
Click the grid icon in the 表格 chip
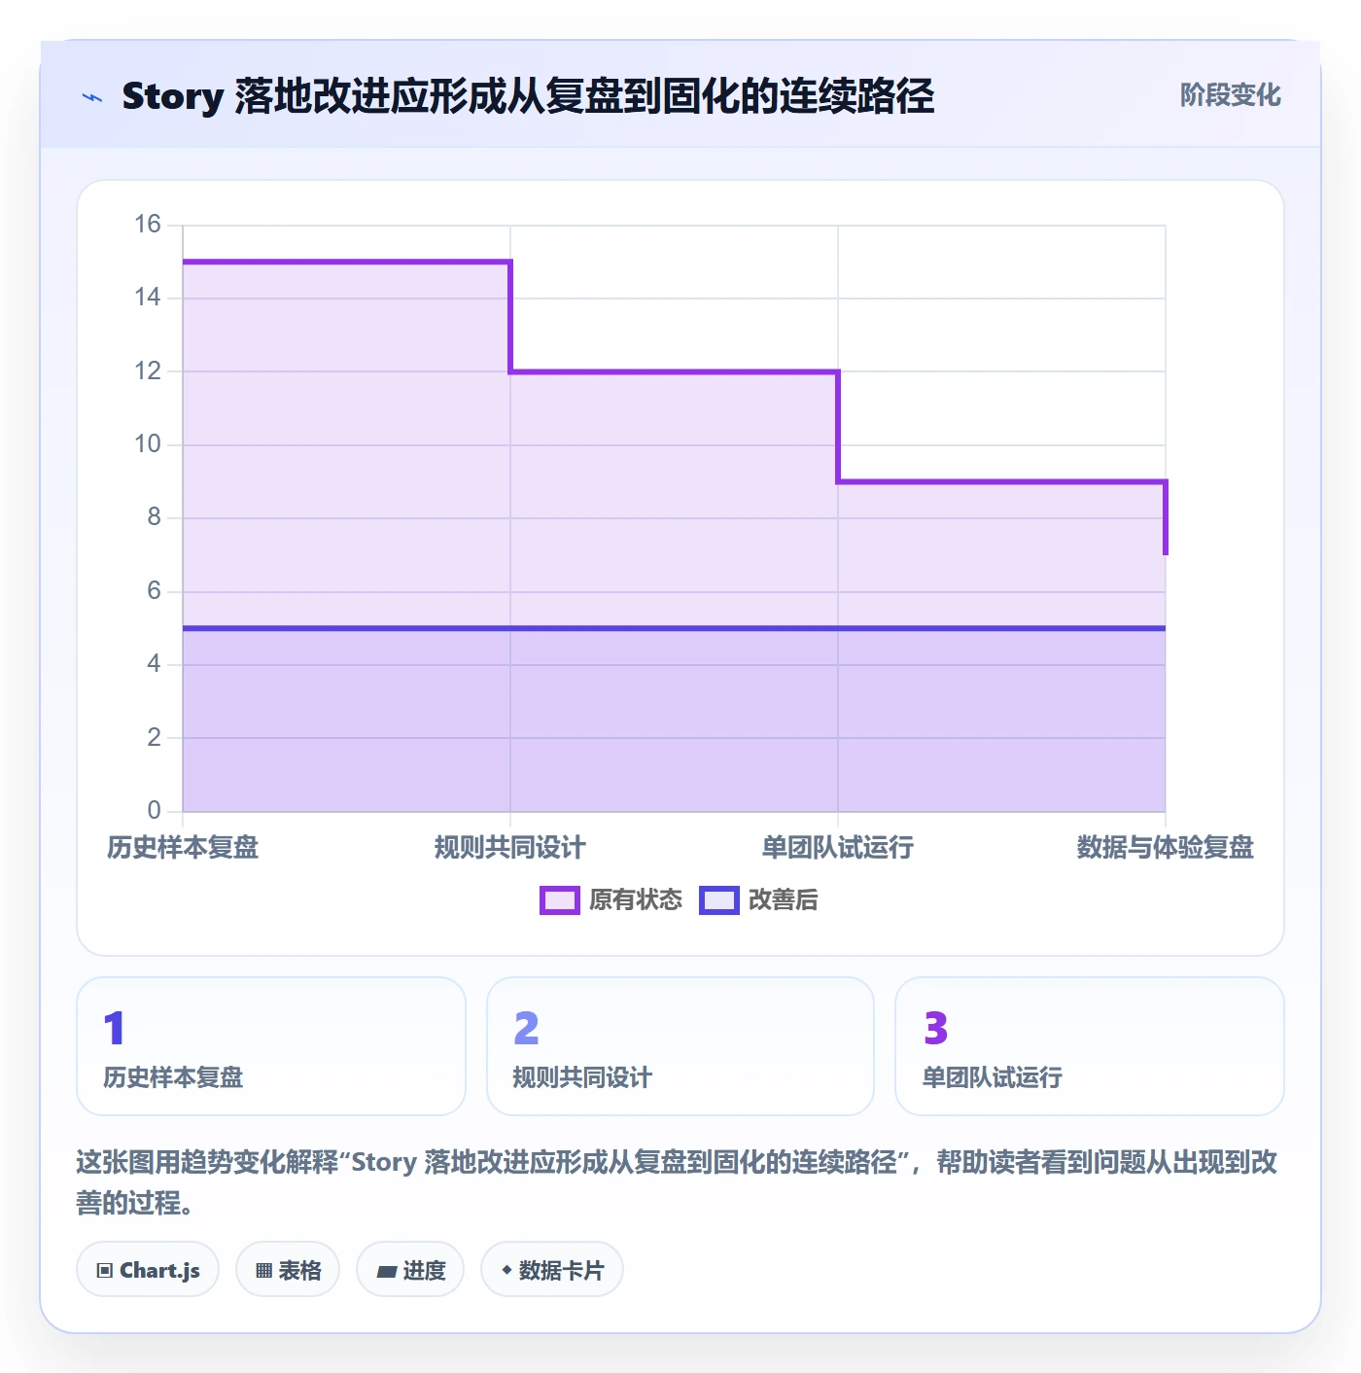click(x=263, y=1271)
